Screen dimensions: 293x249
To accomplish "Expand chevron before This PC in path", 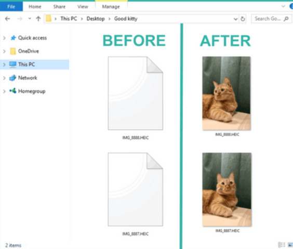I will [56, 19].
